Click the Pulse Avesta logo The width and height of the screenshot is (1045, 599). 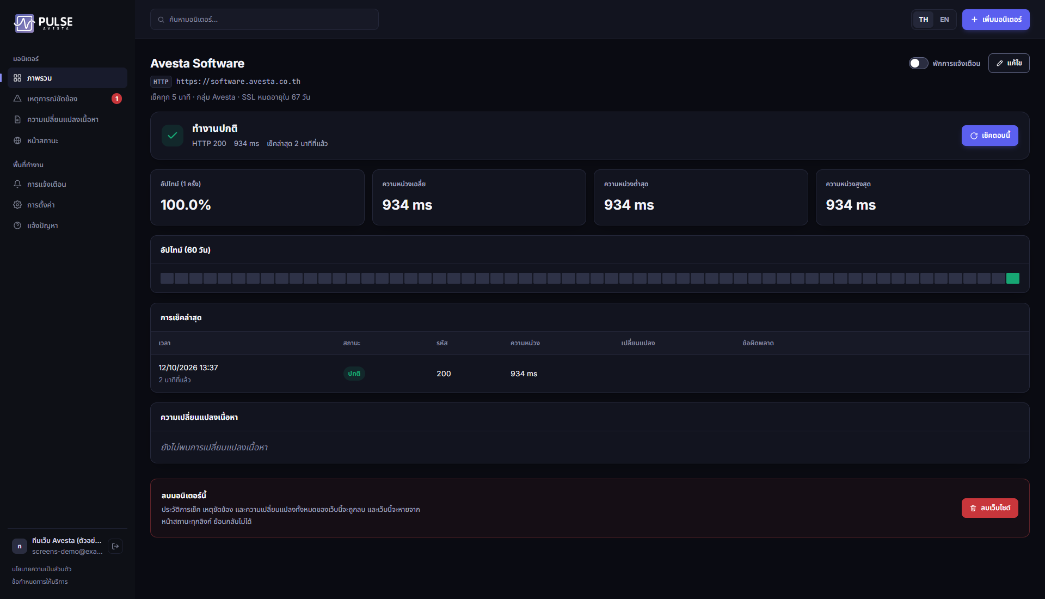coord(43,23)
